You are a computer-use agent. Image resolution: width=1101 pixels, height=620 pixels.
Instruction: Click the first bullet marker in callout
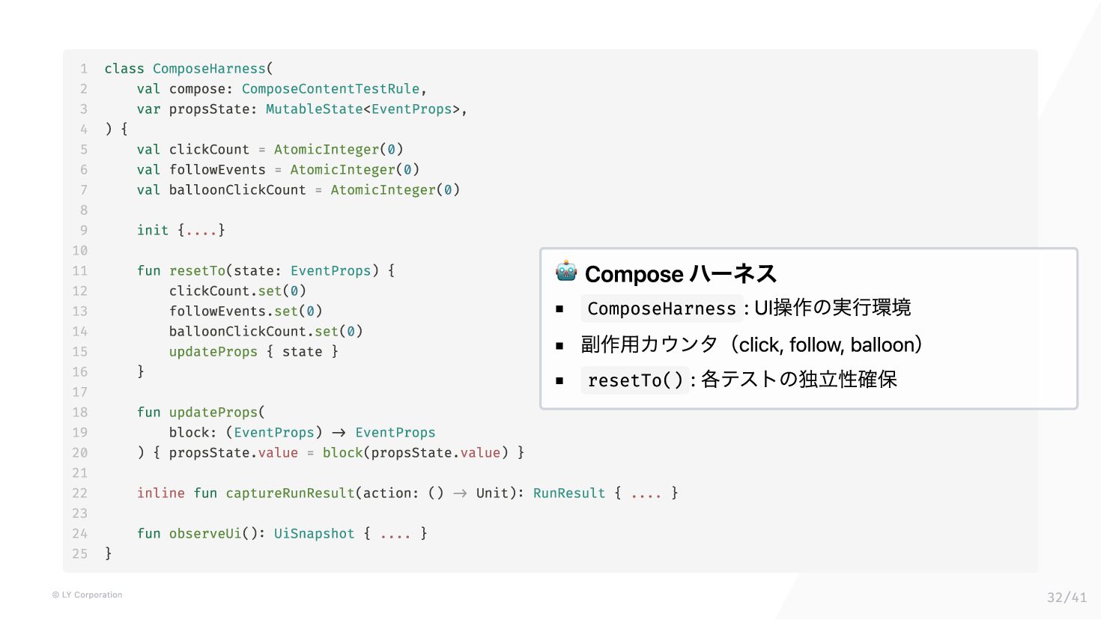point(559,309)
